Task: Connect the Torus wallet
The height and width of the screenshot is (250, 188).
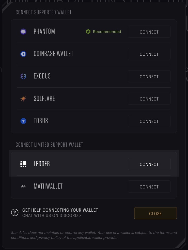Action: 149,121
